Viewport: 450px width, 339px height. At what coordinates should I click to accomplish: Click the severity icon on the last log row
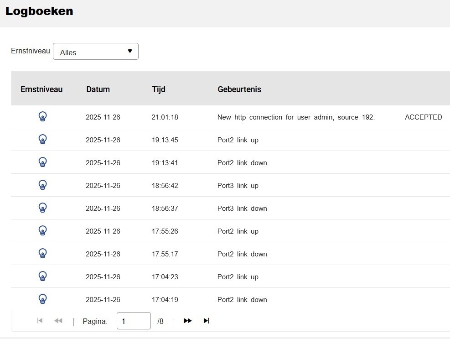[42, 299]
